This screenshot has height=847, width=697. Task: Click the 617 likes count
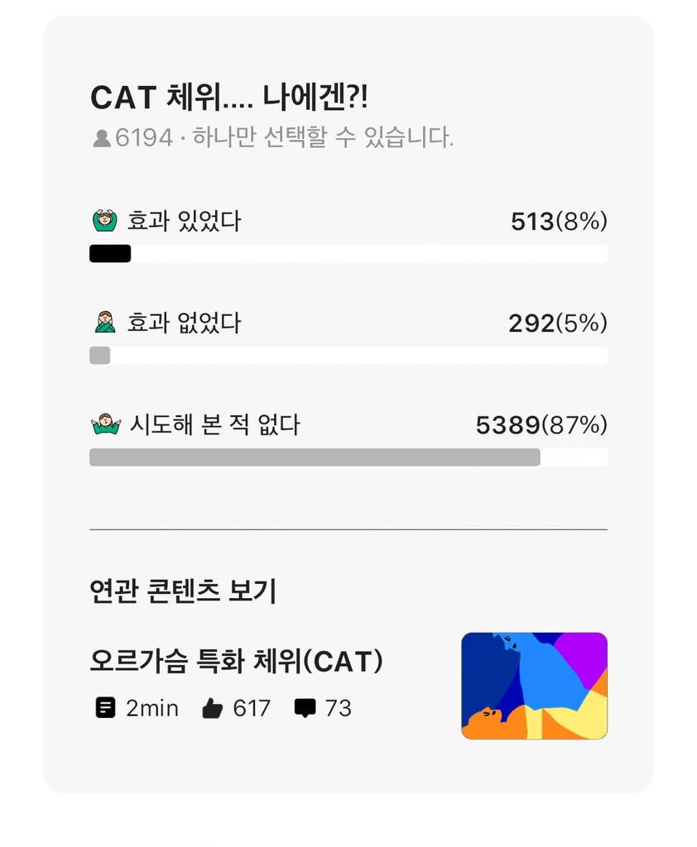coord(252,708)
